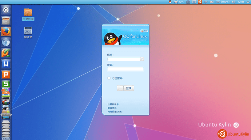The image size is (251, 140).
Task: Click the QQ password input field
Action: tap(125, 69)
